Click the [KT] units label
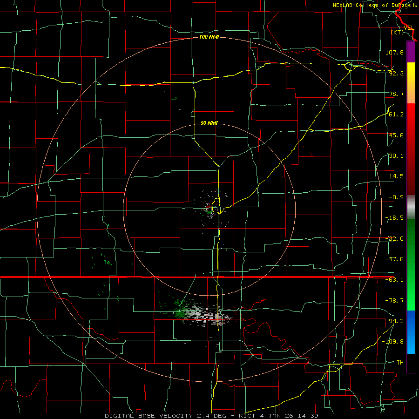 click(x=398, y=32)
